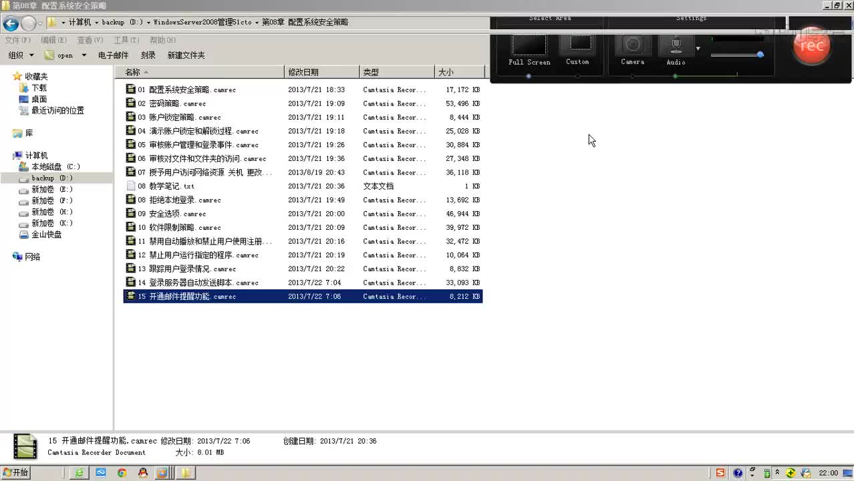Screen dimensions: 854x481
Task: Open the Audio options dropdown arrow
Action: coord(698,48)
